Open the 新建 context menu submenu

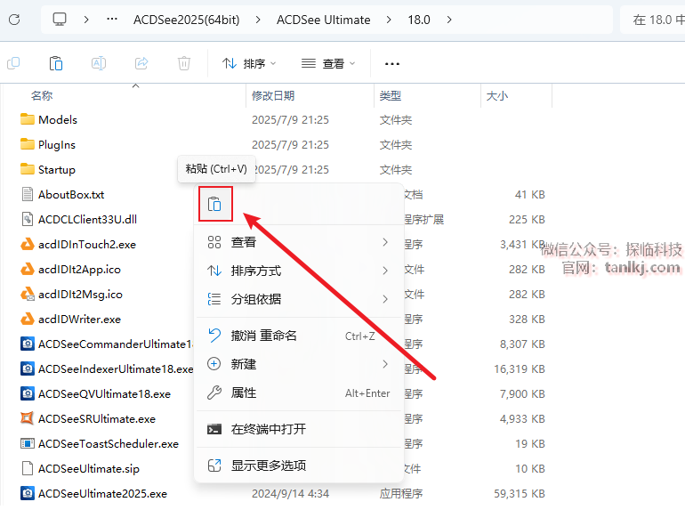coord(299,364)
